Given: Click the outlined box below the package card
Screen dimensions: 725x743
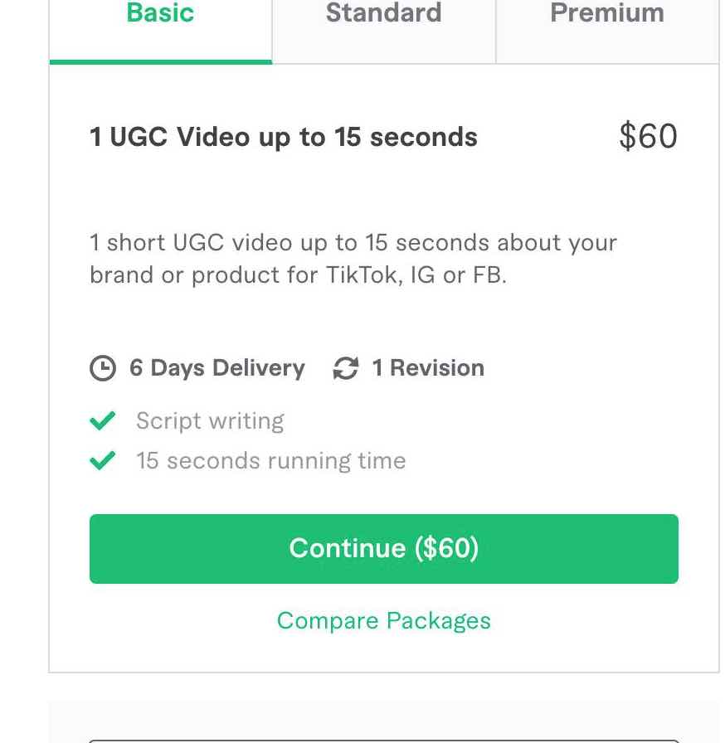Looking at the screenshot, I should click(x=384, y=741).
